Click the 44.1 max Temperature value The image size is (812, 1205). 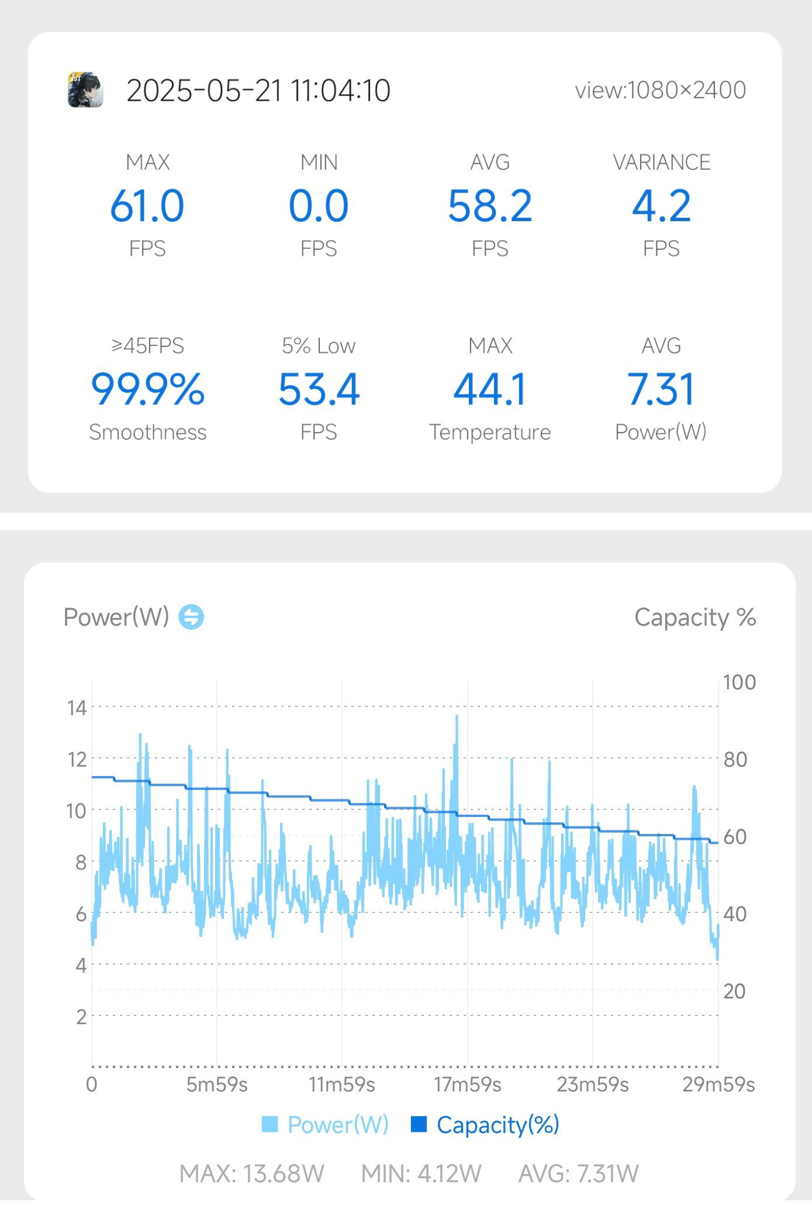click(490, 389)
